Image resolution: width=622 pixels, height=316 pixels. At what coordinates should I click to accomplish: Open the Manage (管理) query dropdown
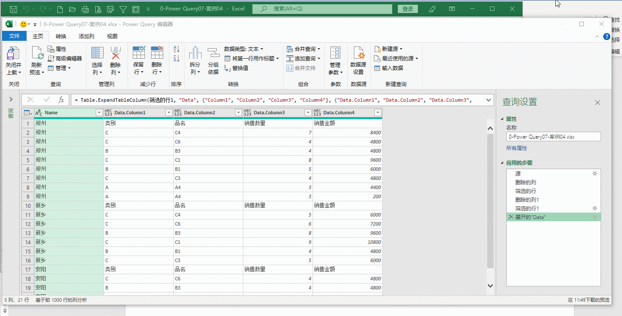click(x=59, y=68)
